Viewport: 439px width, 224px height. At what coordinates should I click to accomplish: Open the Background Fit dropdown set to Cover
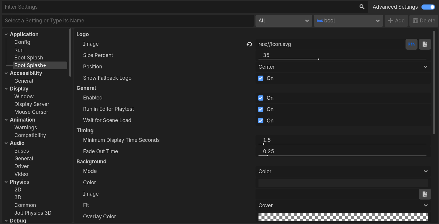click(343, 205)
